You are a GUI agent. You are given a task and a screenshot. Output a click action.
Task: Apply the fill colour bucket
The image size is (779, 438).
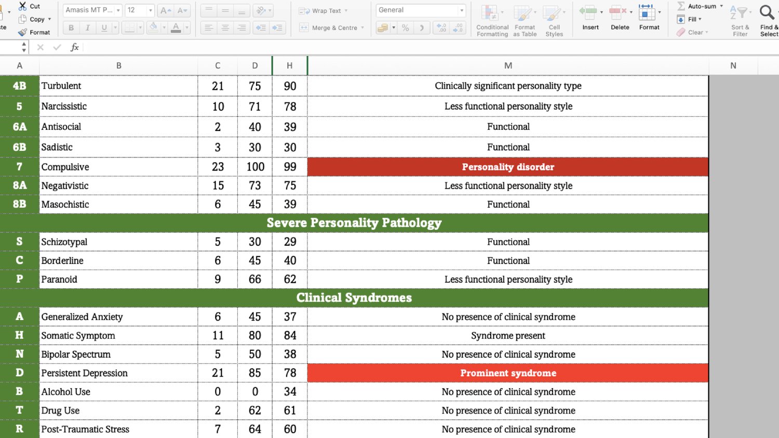tap(153, 28)
